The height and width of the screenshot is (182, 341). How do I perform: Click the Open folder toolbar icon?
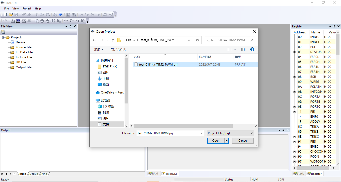tap(11, 15)
